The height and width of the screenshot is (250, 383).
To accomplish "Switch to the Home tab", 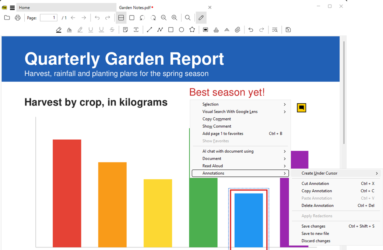I will tap(66, 8).
